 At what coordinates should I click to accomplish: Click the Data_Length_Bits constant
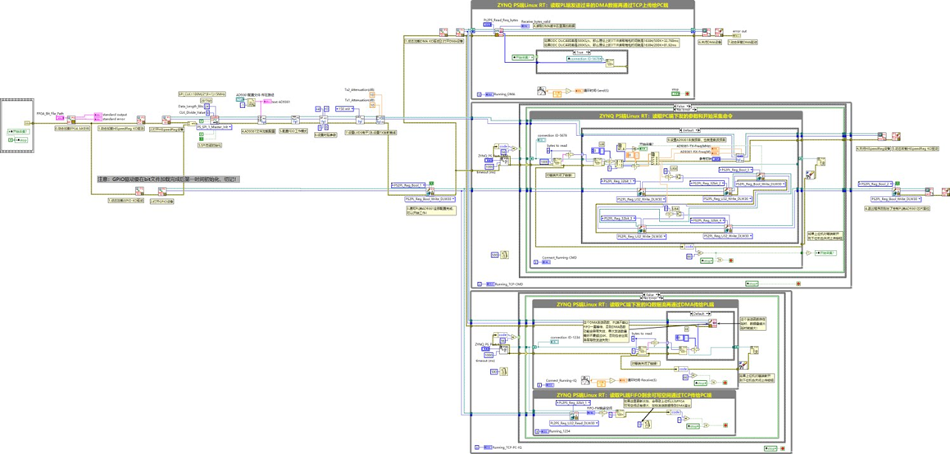click(x=207, y=106)
